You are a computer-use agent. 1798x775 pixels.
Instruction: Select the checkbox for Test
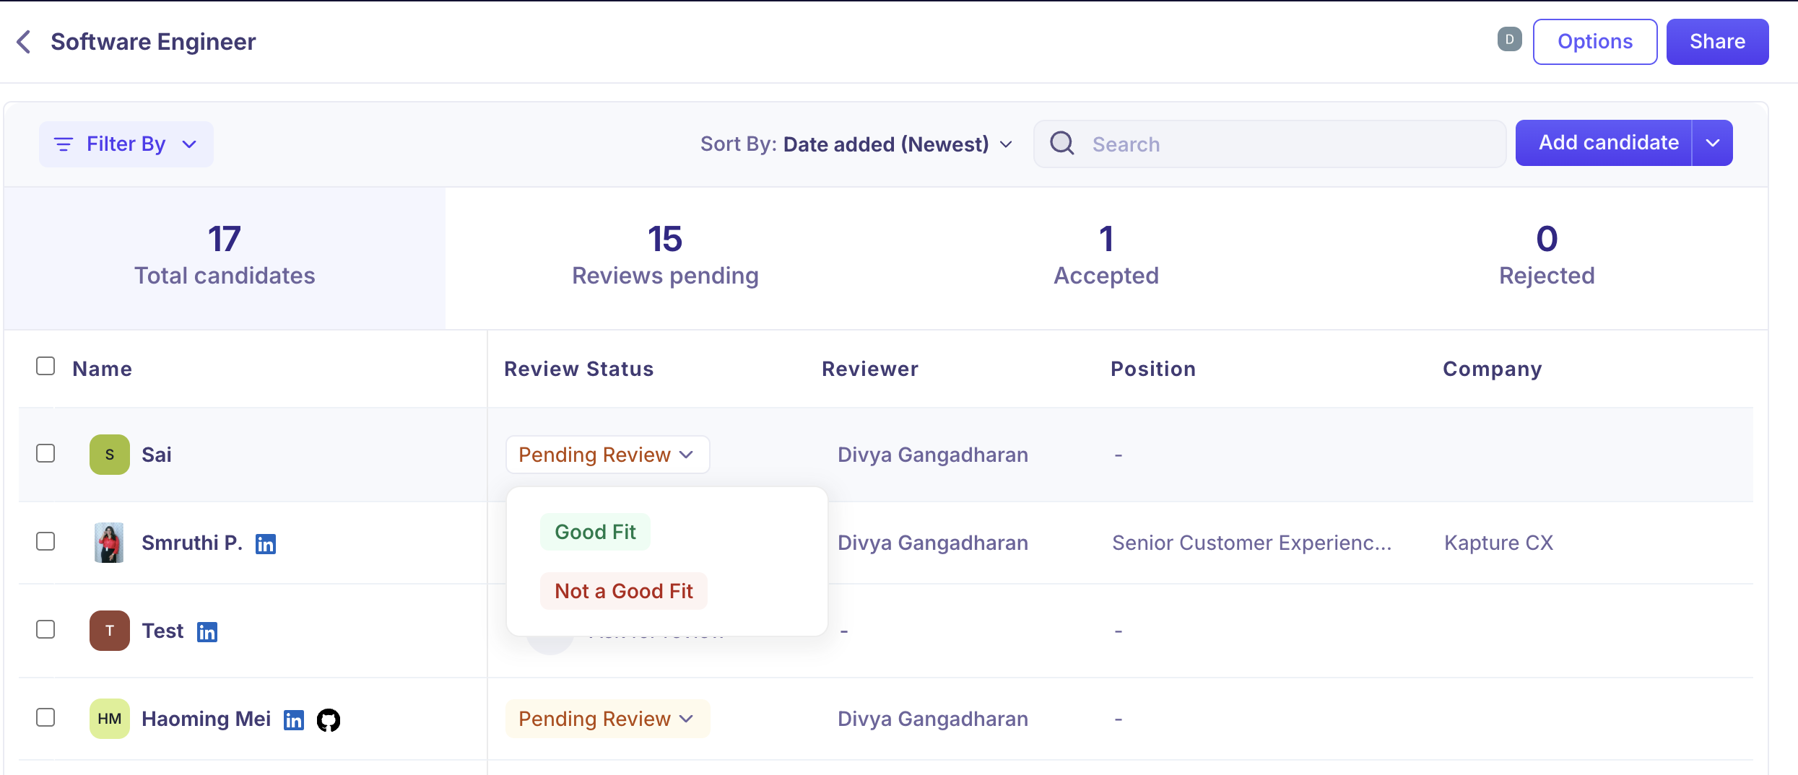[45, 629]
